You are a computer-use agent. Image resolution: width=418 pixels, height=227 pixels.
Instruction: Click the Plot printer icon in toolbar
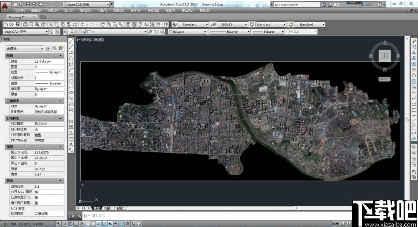(24, 24)
